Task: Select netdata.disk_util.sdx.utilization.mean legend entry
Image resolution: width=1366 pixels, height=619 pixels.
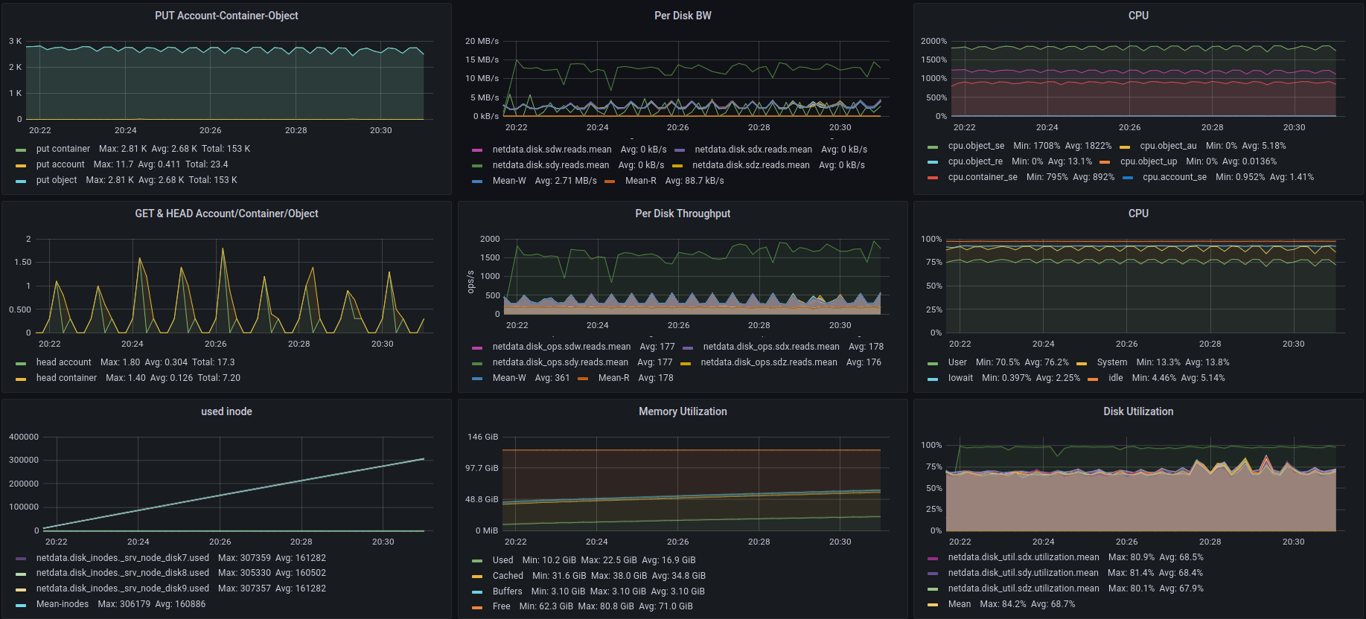Action: point(1023,557)
